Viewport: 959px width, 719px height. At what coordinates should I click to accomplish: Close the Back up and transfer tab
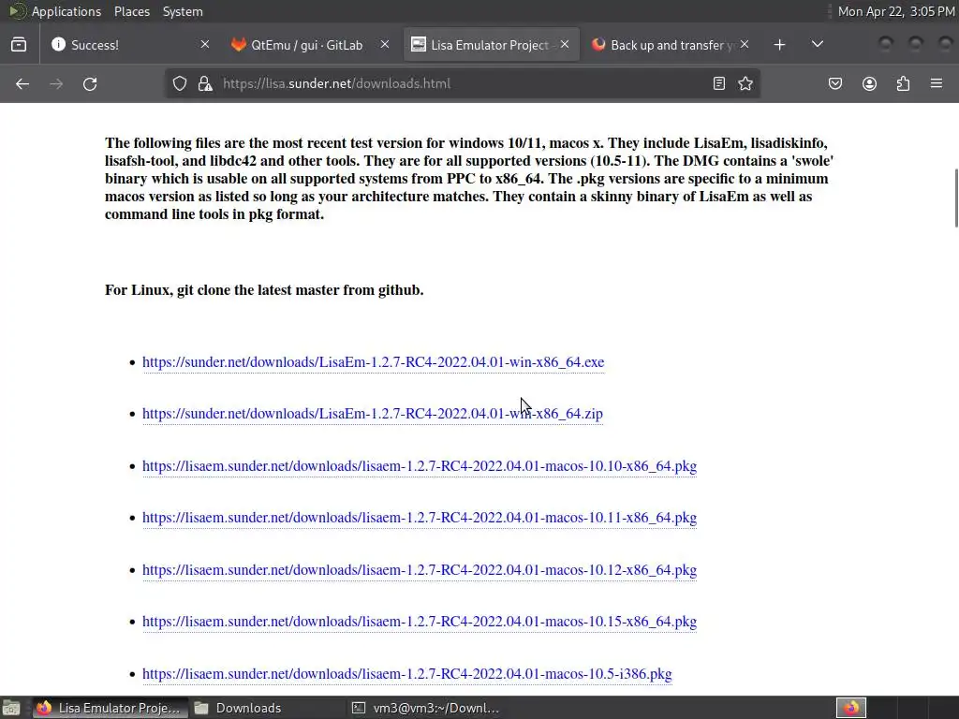pos(745,45)
